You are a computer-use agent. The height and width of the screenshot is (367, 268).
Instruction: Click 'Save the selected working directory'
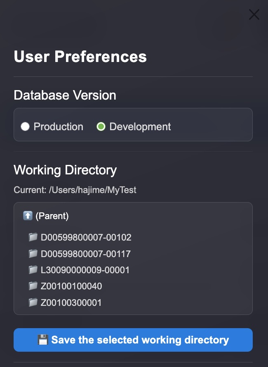coord(133,340)
